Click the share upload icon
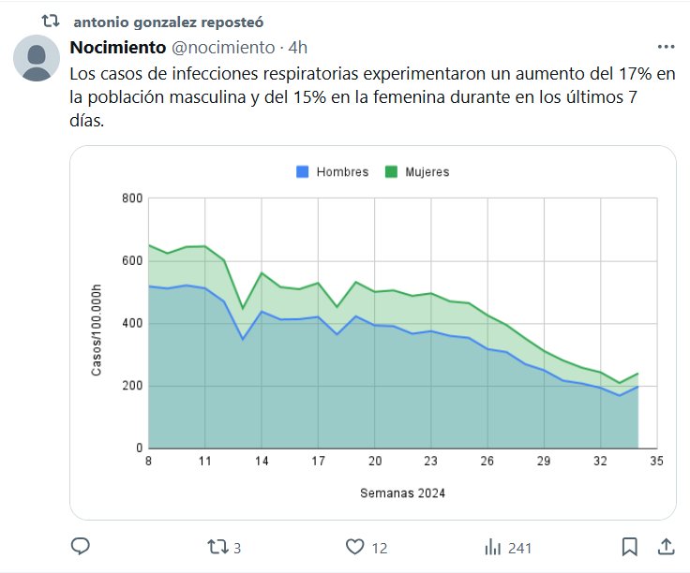This screenshot has width=690, height=573. [665, 546]
